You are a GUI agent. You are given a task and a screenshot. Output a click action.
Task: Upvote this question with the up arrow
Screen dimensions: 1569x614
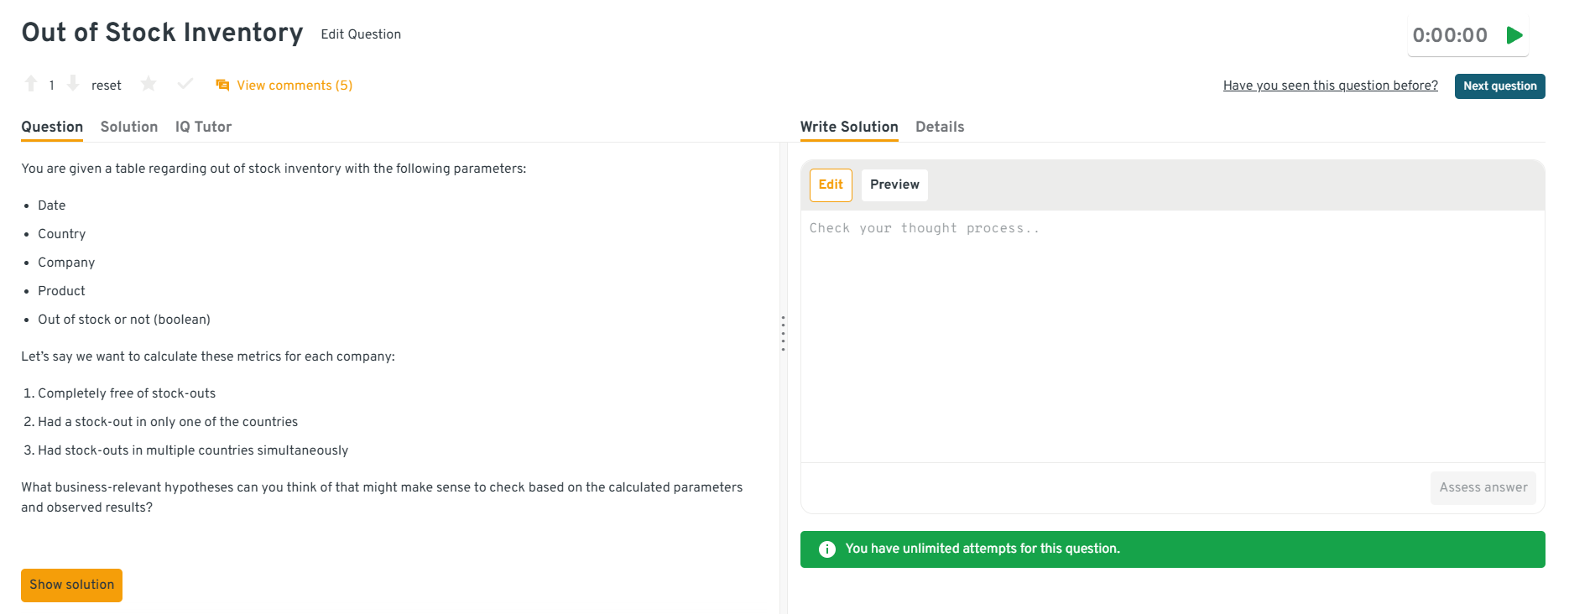[31, 84]
